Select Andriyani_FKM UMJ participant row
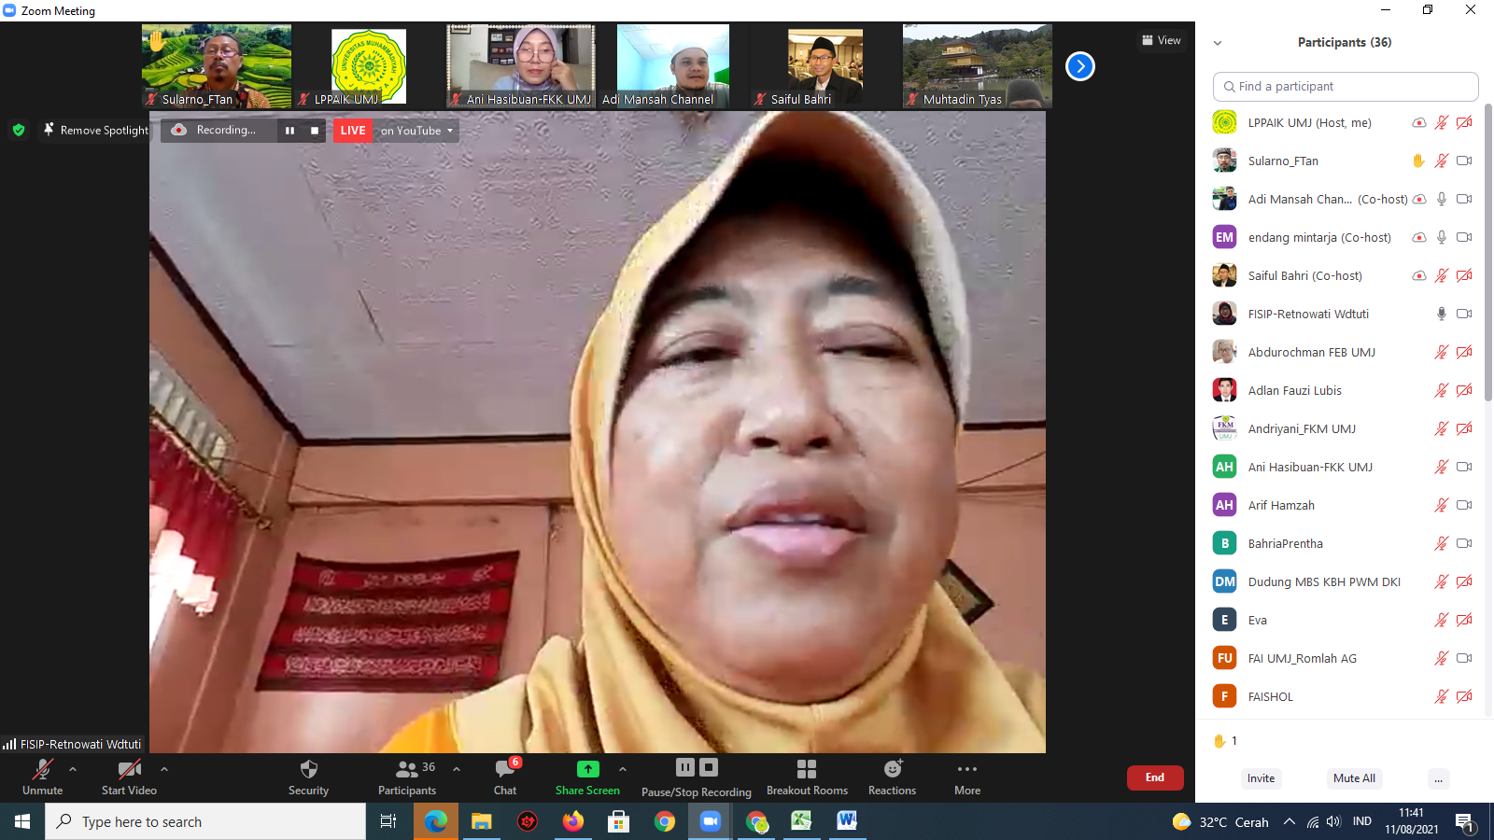1494x840 pixels. [x=1342, y=428]
